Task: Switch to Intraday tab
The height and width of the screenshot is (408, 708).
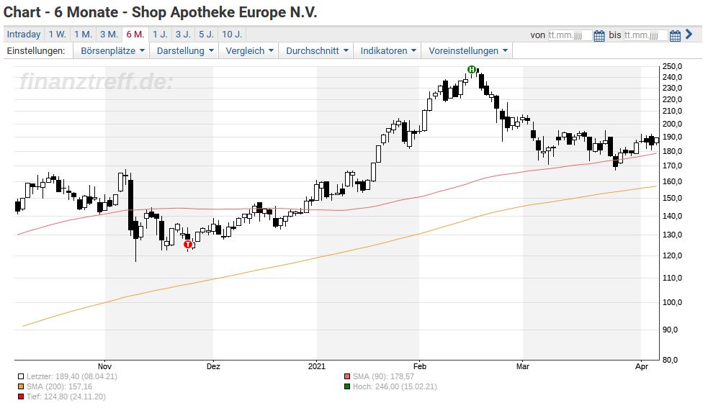Action: tap(24, 35)
